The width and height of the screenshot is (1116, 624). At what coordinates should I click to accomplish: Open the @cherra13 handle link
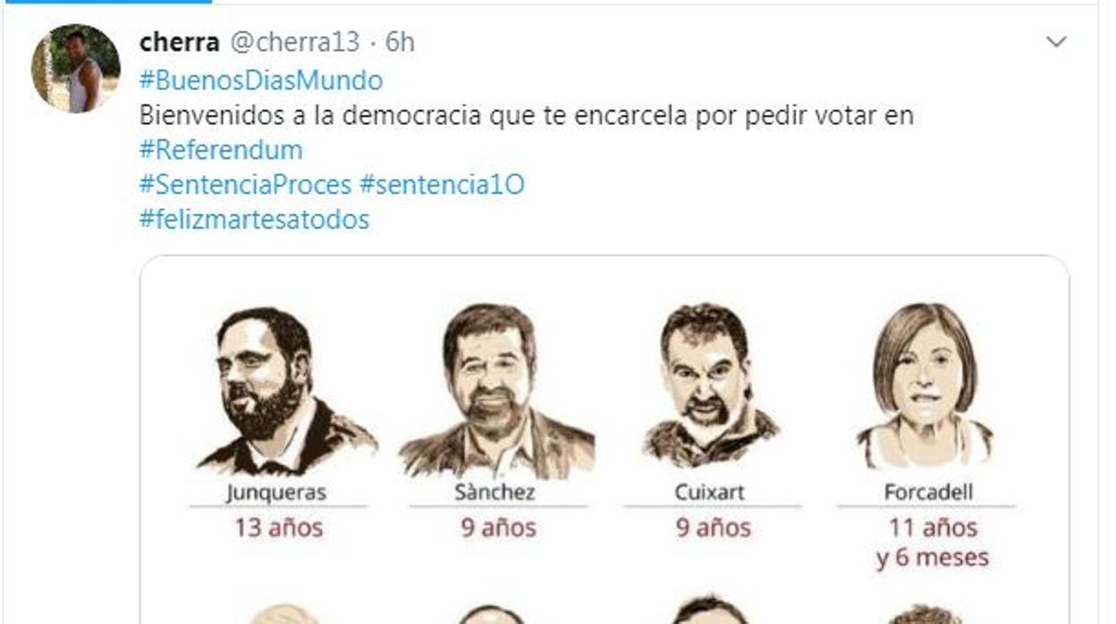[295, 42]
